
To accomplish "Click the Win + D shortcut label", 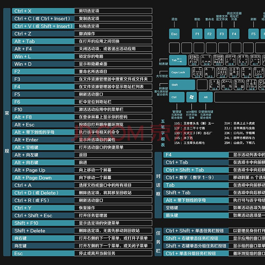I will click(43, 64).
